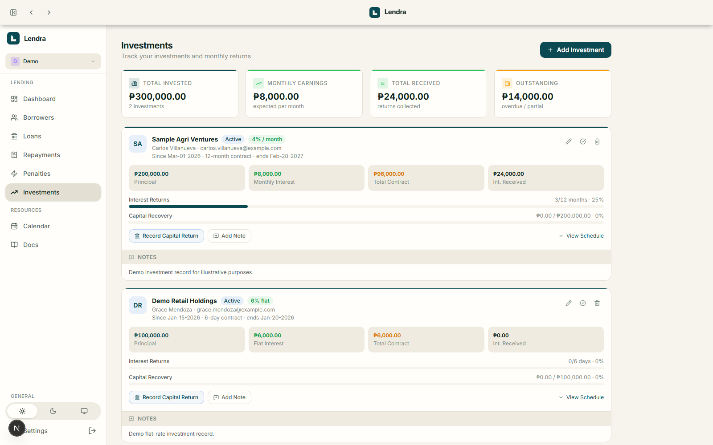Toggle the sidebar panel icon

(x=13, y=12)
